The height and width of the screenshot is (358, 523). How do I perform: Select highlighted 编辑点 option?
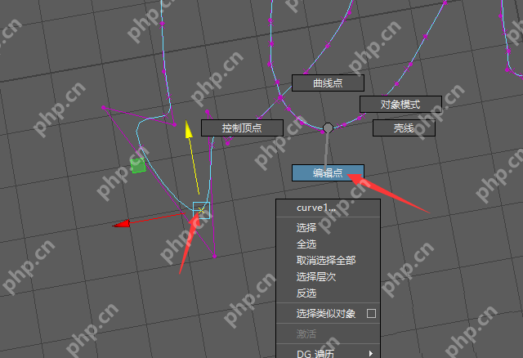coord(328,172)
